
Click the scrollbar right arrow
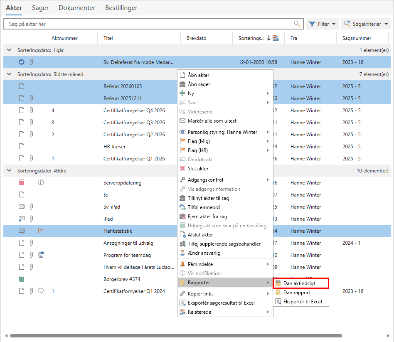point(388,336)
